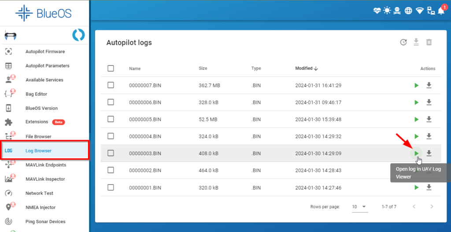Check the box for 00000003.BIN
Screen dimensions: 451x232
(111, 153)
